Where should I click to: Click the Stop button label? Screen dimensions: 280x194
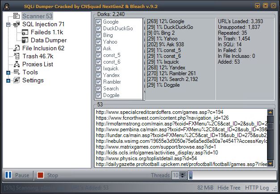53,175
